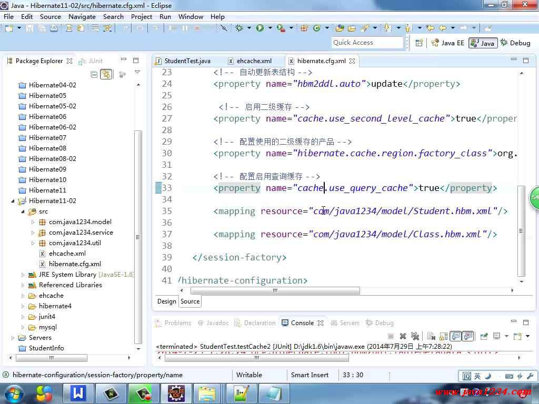
Task: Click the New Java Package icon
Action: (x=304, y=28)
